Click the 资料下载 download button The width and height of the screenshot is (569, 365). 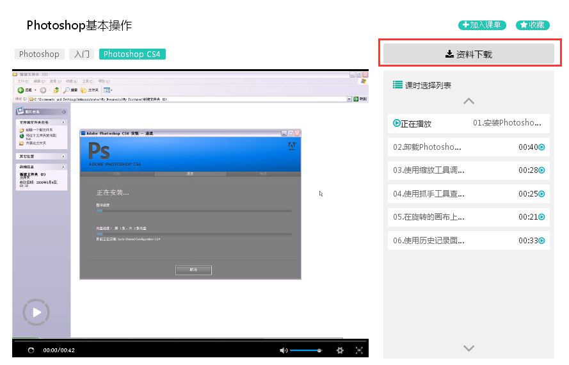(469, 54)
